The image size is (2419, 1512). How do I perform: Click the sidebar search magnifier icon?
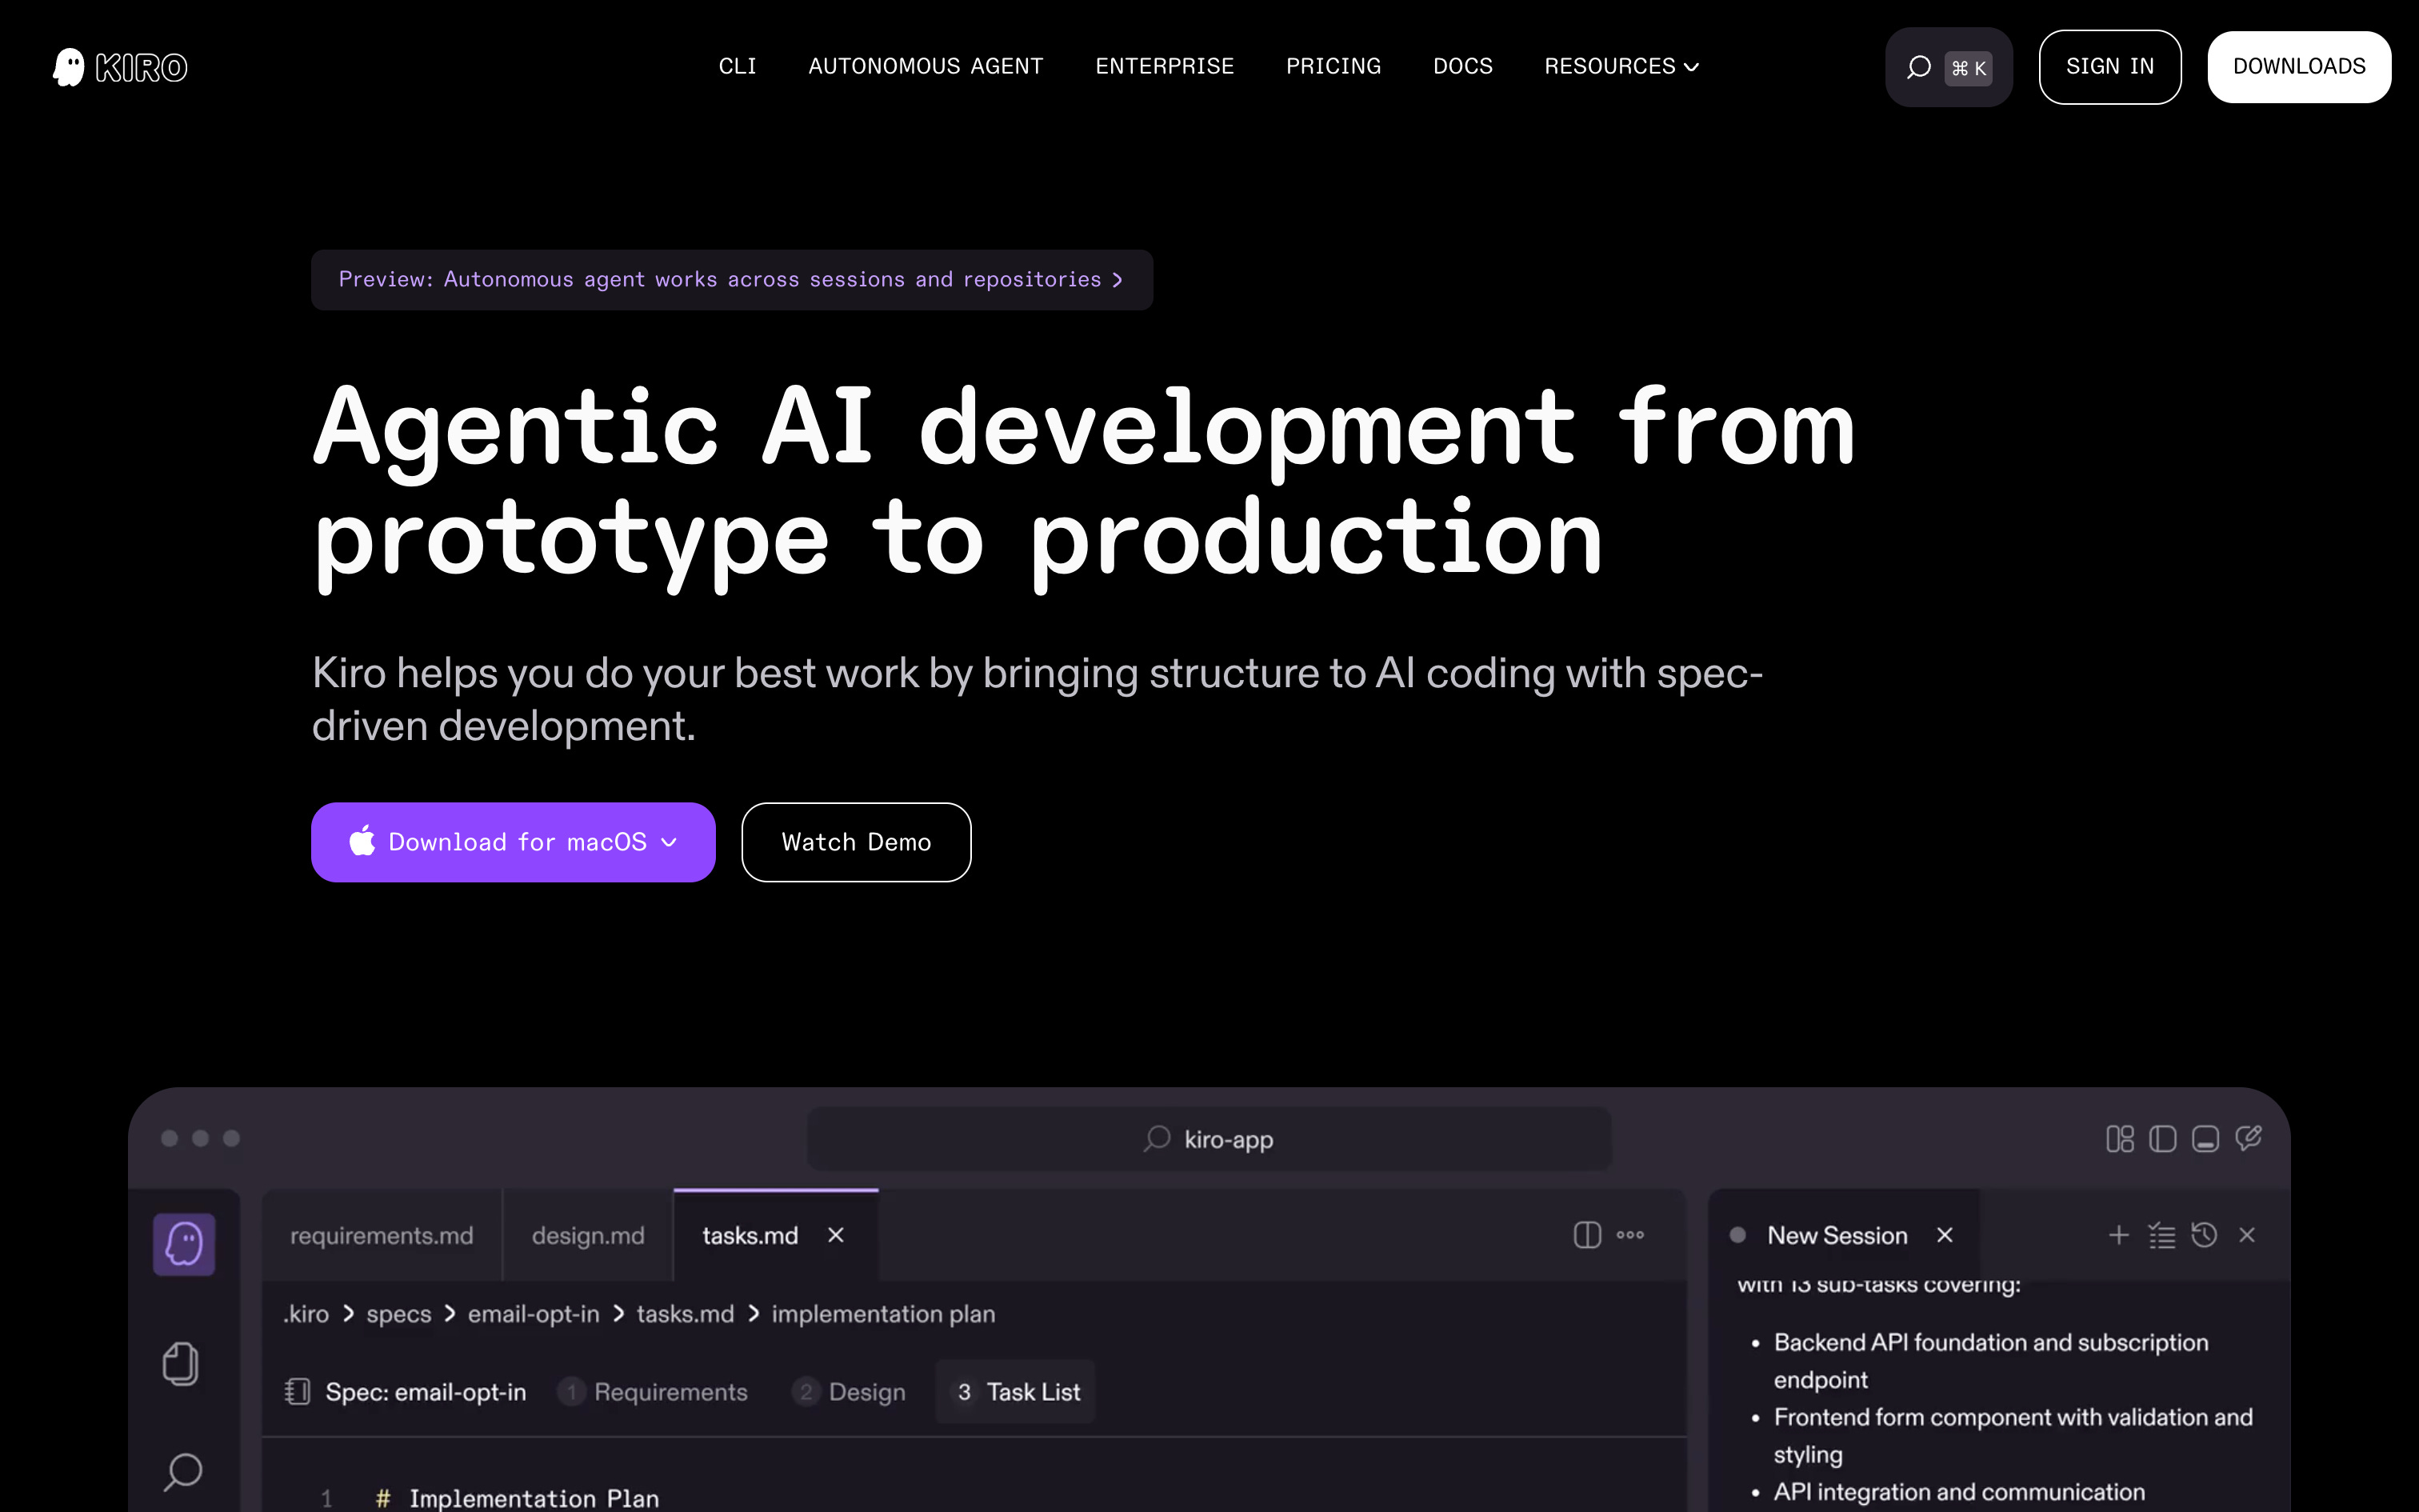point(183,1471)
